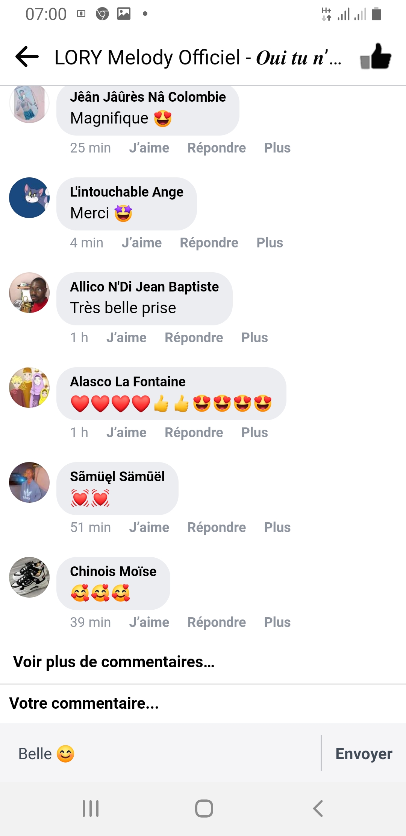
Task: Open Chinois Moïse's sneaker profile picture
Action: pyautogui.click(x=29, y=577)
